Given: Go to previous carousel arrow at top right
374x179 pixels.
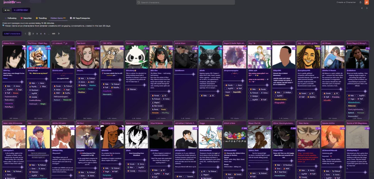Looking at the screenshot, I should click(x=362, y=8).
